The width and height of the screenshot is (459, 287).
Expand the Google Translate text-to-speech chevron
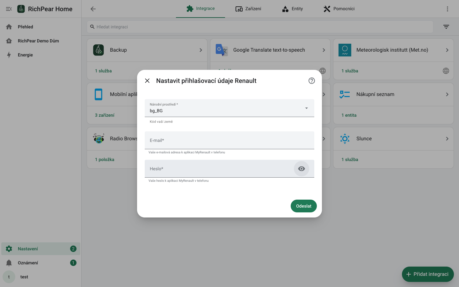click(324, 50)
